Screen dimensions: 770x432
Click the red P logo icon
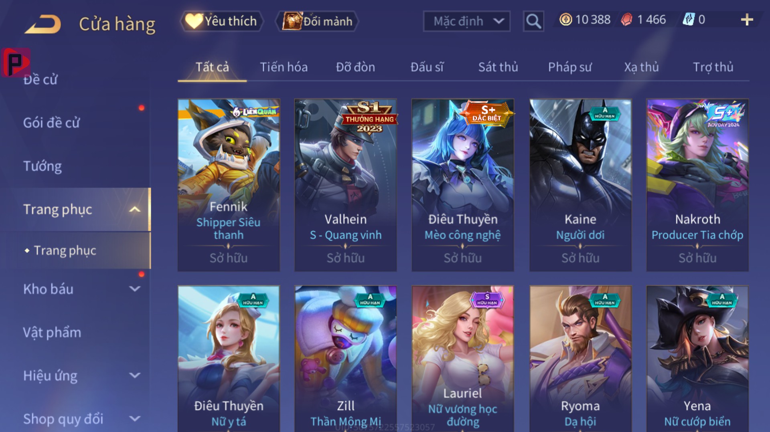(16, 62)
